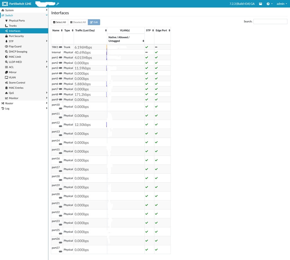Go to Physical Ports in the sidebar
Viewport: 290px width, 260px height.
pyautogui.click(x=17, y=21)
